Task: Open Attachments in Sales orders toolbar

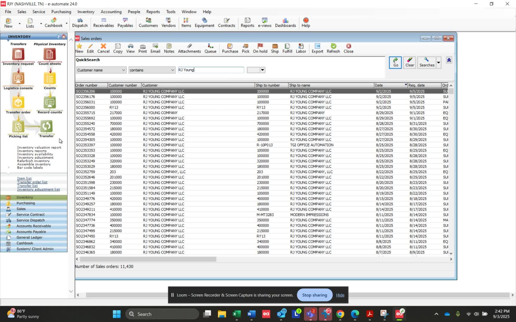Action: pos(189,48)
